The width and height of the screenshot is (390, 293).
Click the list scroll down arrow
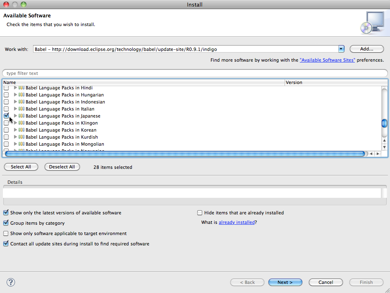point(384,147)
